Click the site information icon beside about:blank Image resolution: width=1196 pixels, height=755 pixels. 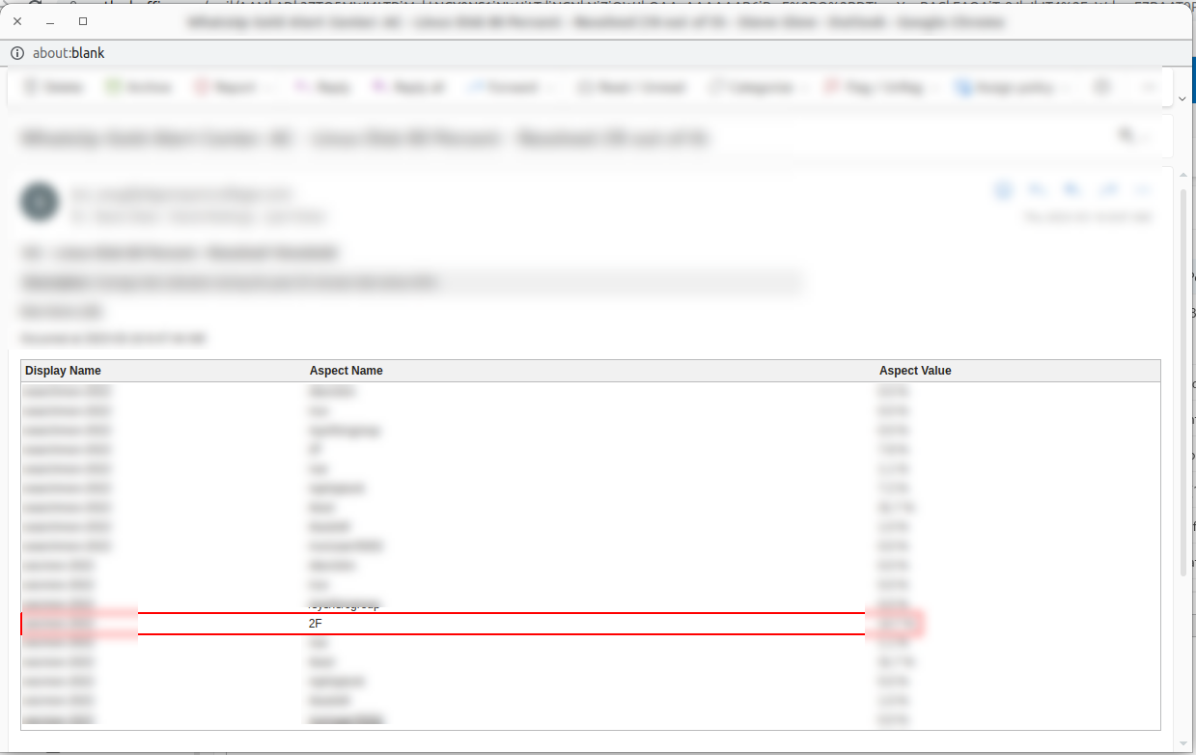[17, 53]
